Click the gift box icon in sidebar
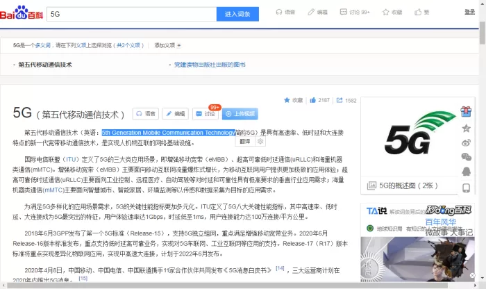Viewport: 486px width, 289px height. pyautogui.click(x=466, y=112)
